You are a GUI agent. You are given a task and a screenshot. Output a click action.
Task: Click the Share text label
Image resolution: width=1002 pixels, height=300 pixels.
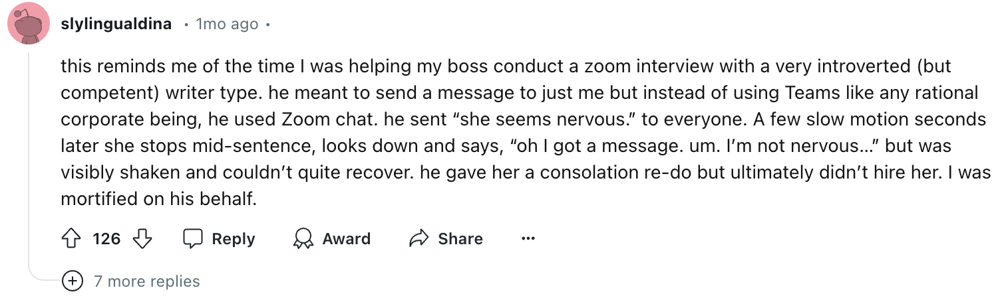pos(460,239)
